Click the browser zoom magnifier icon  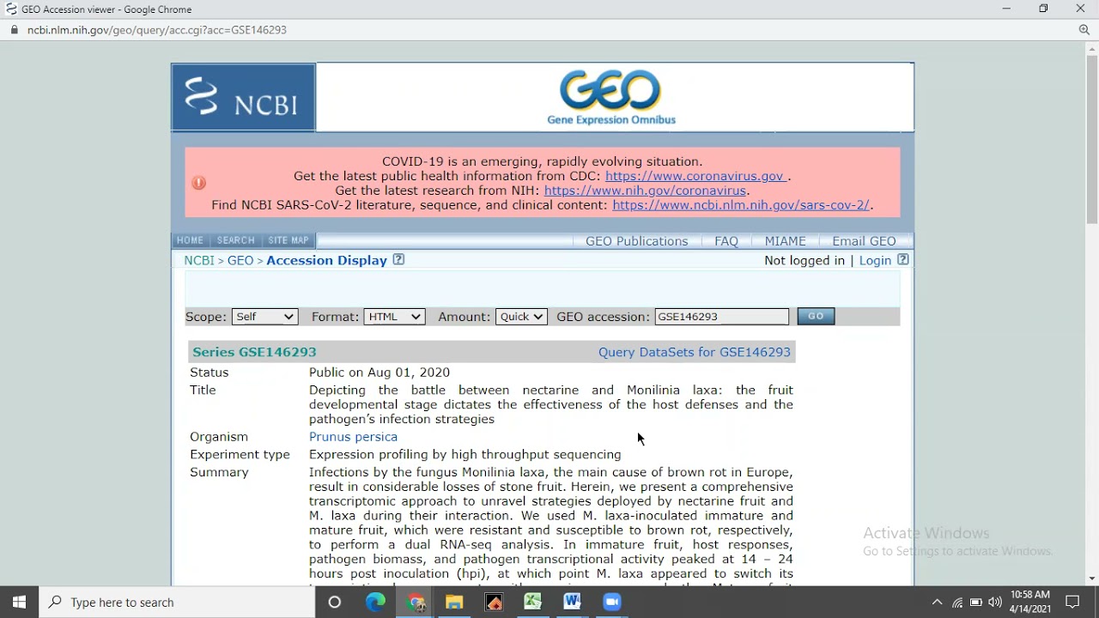pos(1084,30)
